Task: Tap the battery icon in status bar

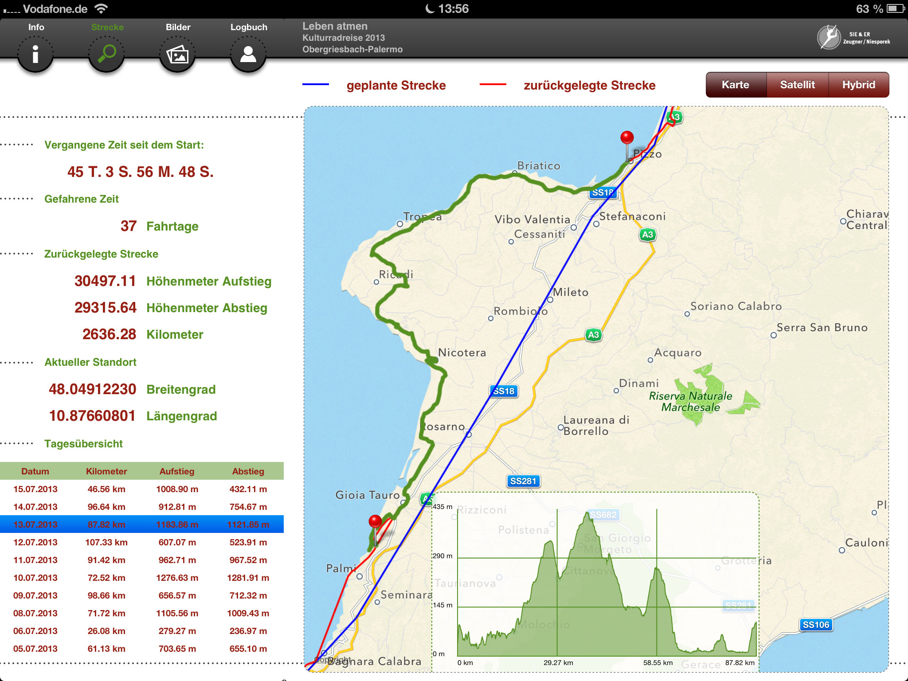Action: coord(896,8)
